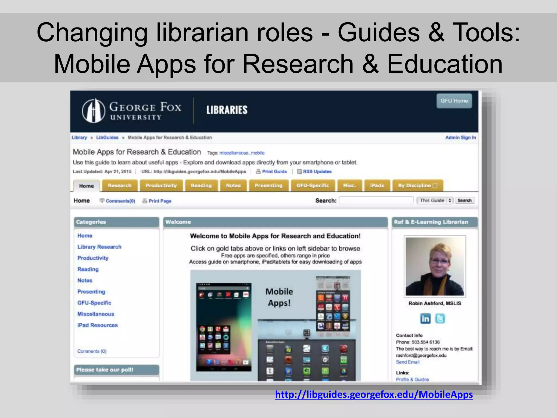Click the 'Last Updated: Apr 21, 2015' text
This screenshot has height=418, width=557.
click(102, 172)
